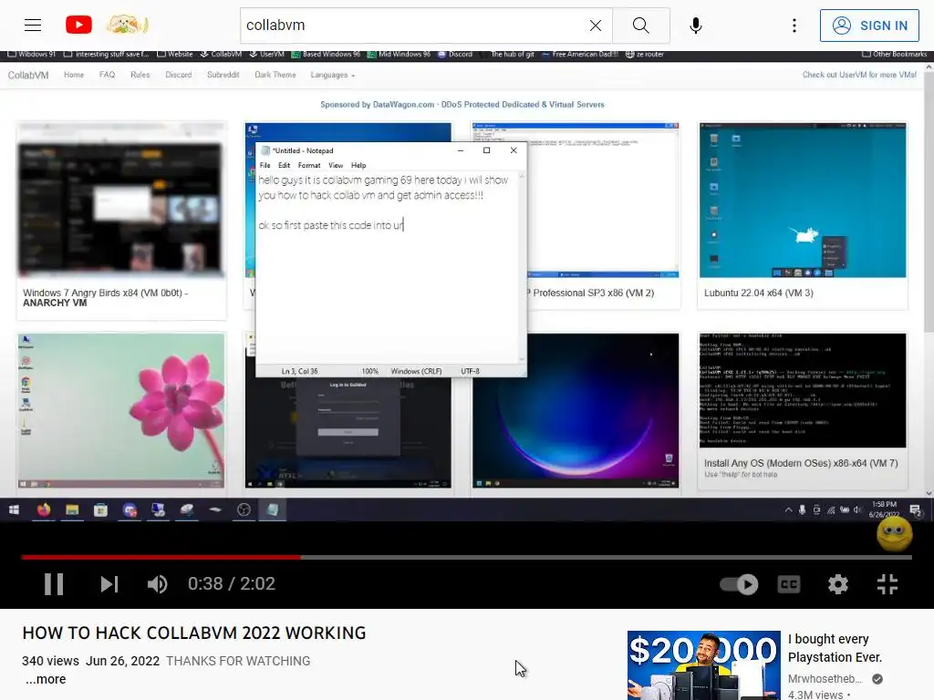This screenshot has height=700, width=934.
Task: Go to the YouTube home logo
Action: [78, 25]
